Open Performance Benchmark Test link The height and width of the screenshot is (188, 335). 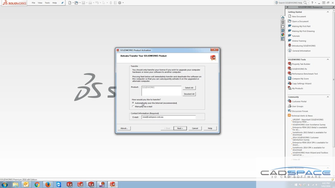[x=305, y=74]
